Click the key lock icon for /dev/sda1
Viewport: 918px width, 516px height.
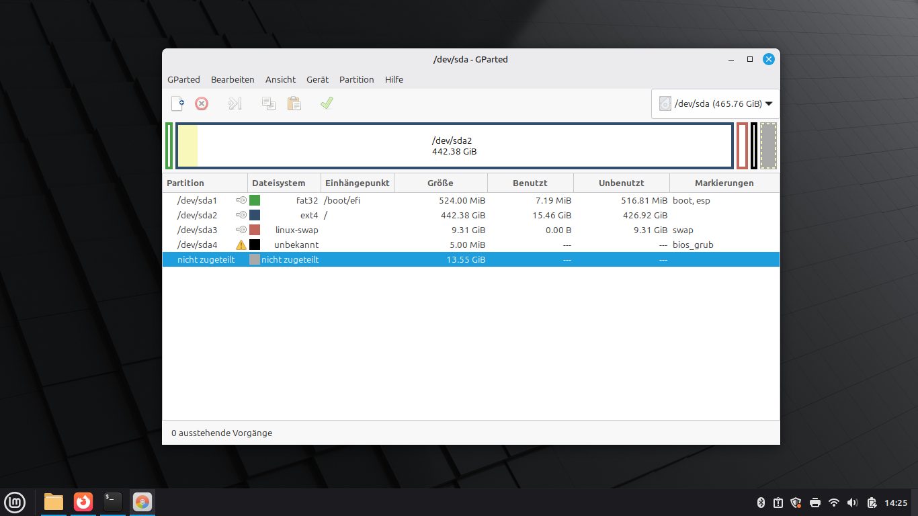(x=241, y=200)
